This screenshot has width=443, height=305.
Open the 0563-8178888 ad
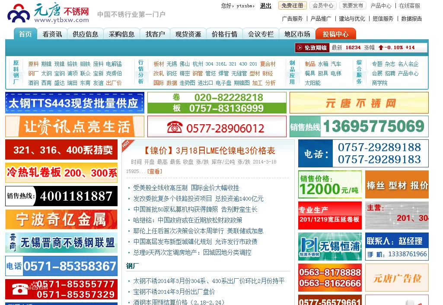[x=330, y=278]
